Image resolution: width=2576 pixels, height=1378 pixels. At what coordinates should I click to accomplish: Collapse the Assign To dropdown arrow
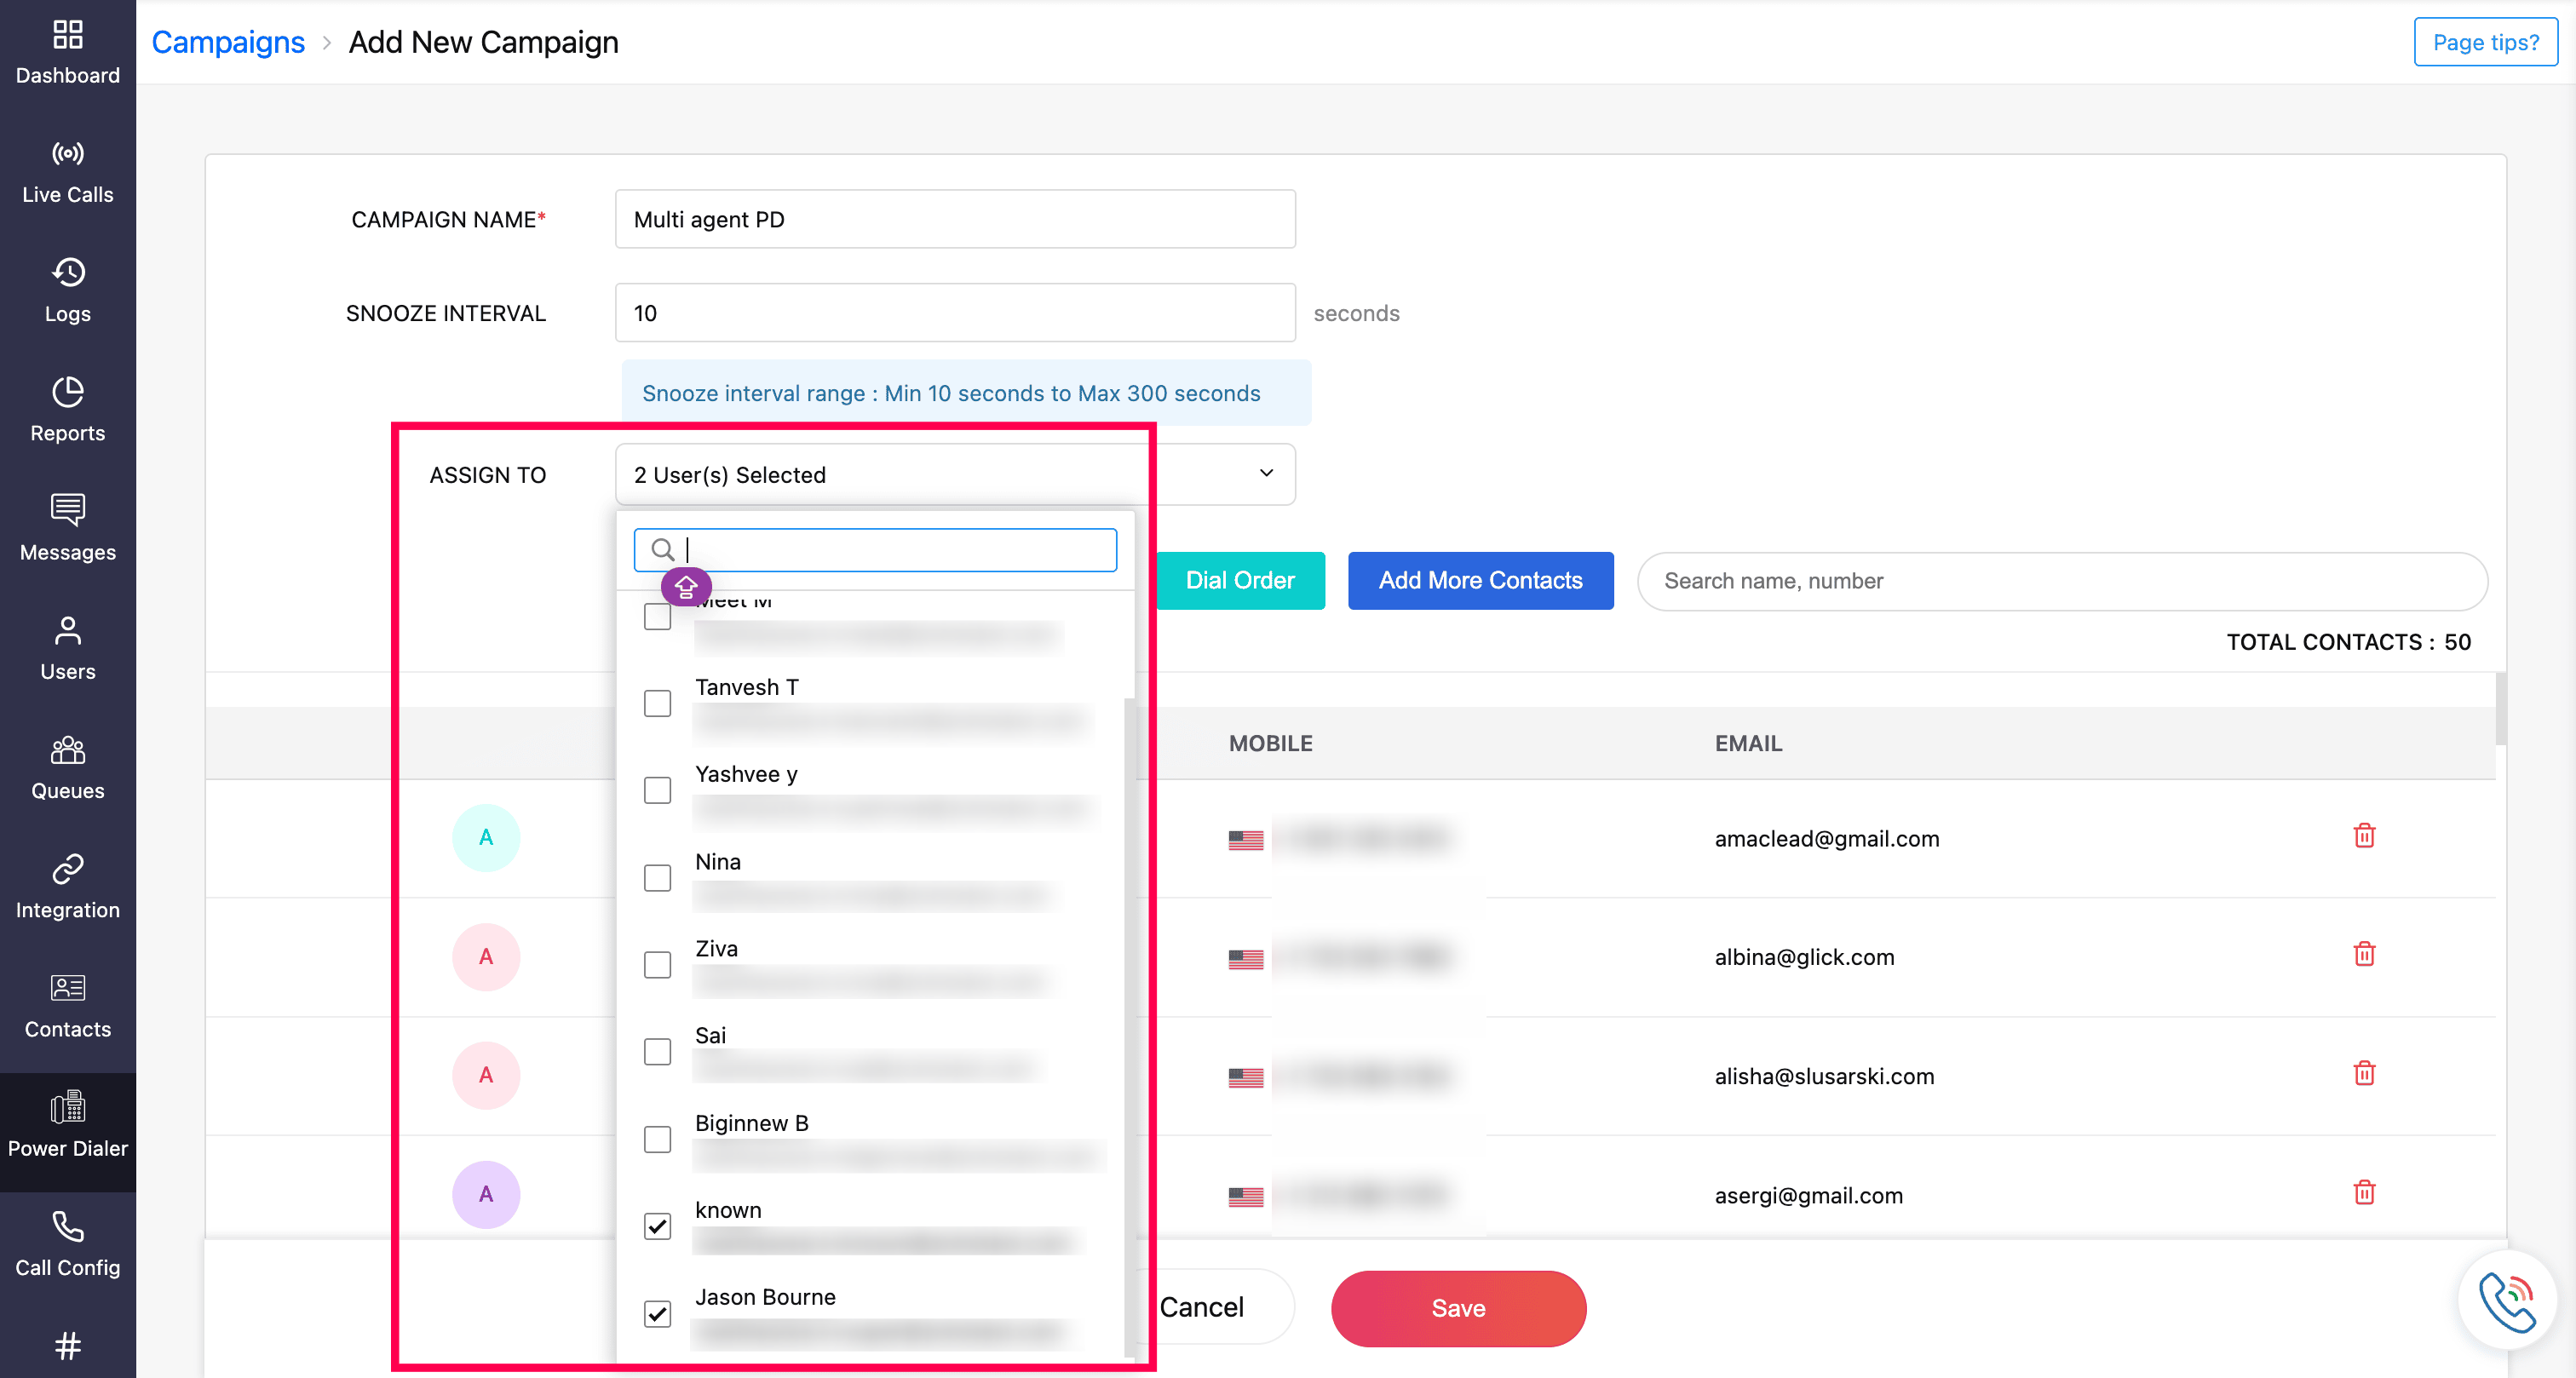tap(1266, 473)
